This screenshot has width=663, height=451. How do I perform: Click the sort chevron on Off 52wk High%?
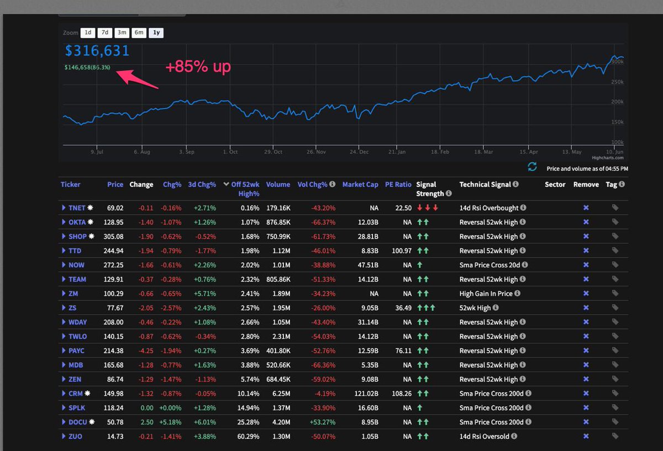[227, 184]
